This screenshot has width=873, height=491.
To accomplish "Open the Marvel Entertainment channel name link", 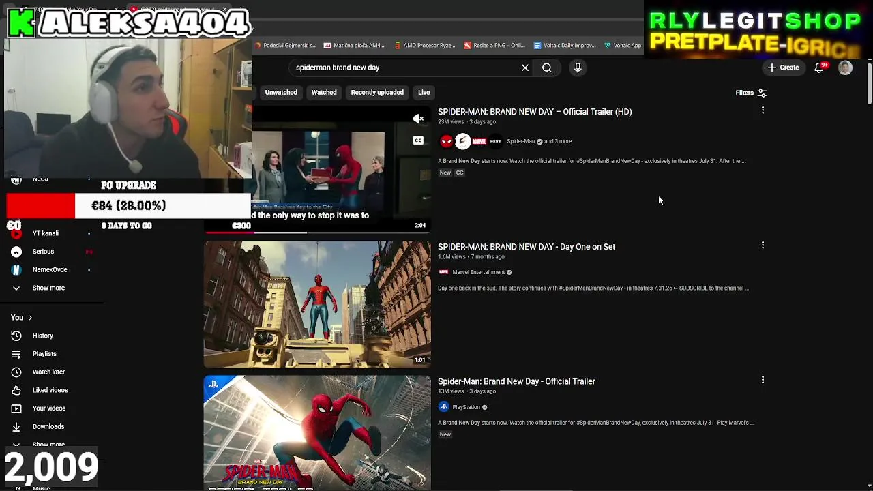I will 478,272.
